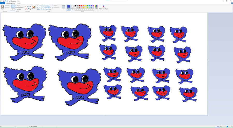Screen dimensions: 233x128
Task: Click the zoom in plus button
Action: pos(232,126)
